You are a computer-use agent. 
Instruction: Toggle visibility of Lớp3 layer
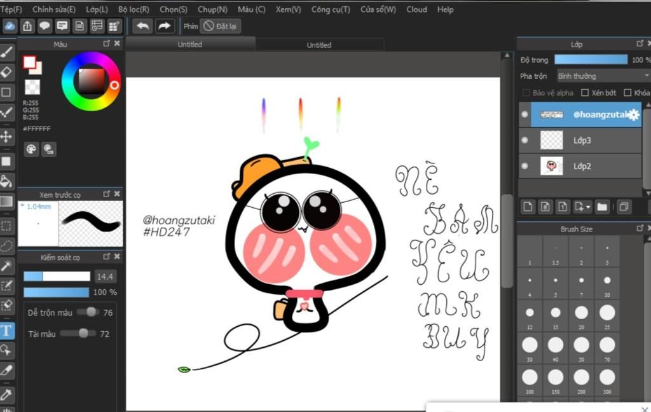coord(524,140)
